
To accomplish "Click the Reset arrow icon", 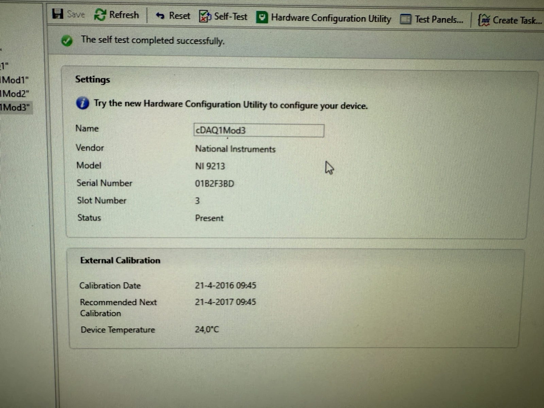I will pyautogui.click(x=160, y=16).
